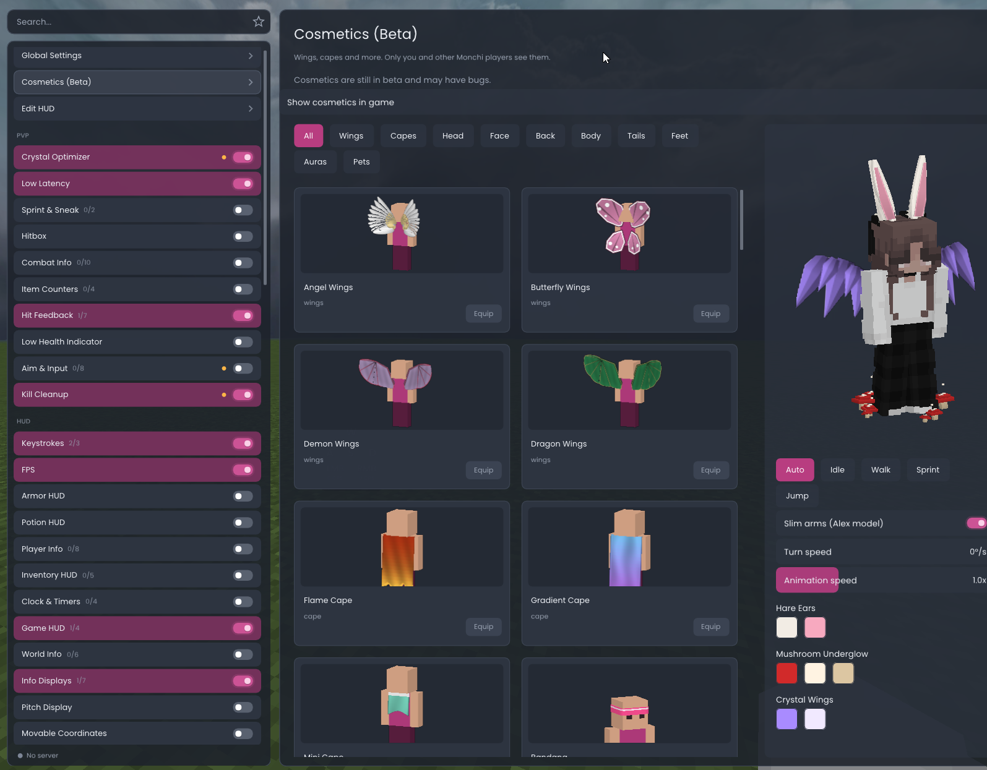Switch to the Wings category tab

pos(351,136)
